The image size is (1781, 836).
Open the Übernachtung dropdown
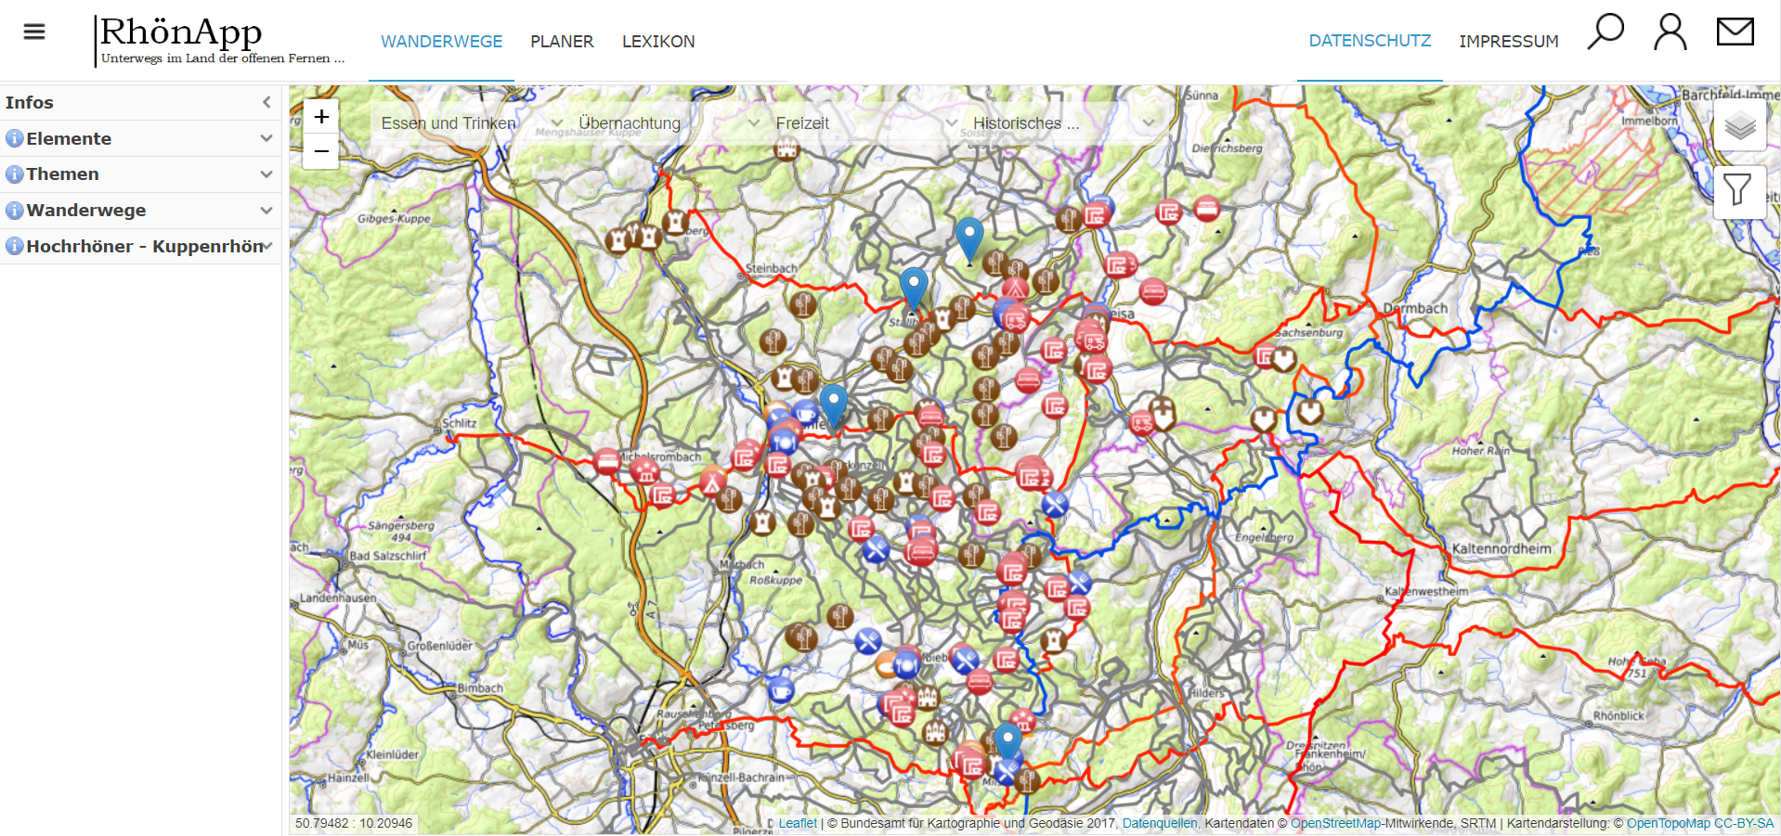pyautogui.click(x=669, y=122)
